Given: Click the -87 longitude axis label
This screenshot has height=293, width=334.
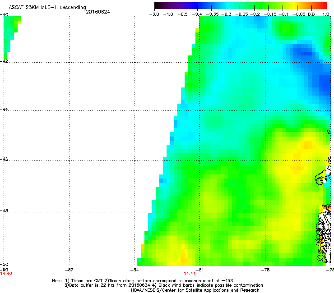Looking at the screenshot, I should (x=69, y=270).
